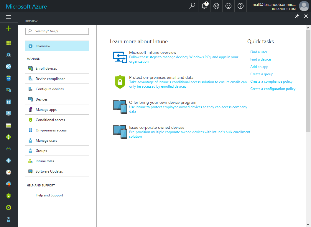Open Storage accounts icon in sidebar

coord(9,125)
